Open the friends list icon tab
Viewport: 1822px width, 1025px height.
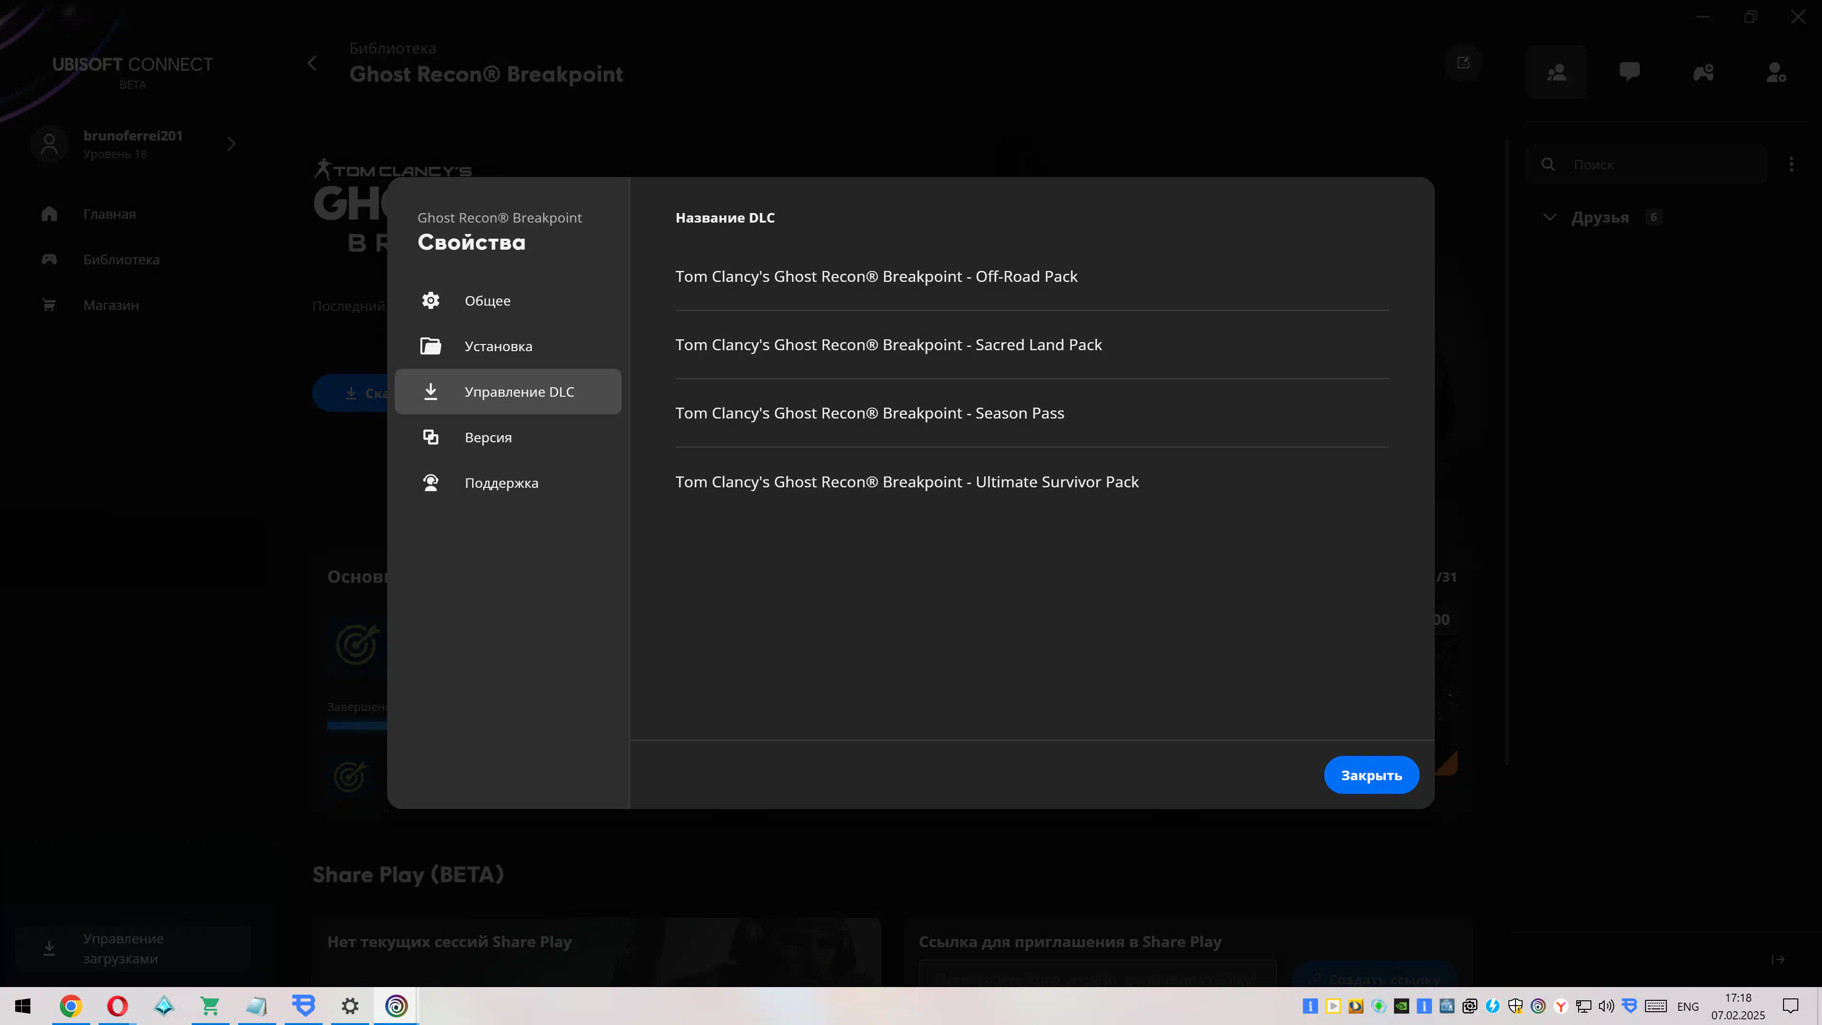1556,72
